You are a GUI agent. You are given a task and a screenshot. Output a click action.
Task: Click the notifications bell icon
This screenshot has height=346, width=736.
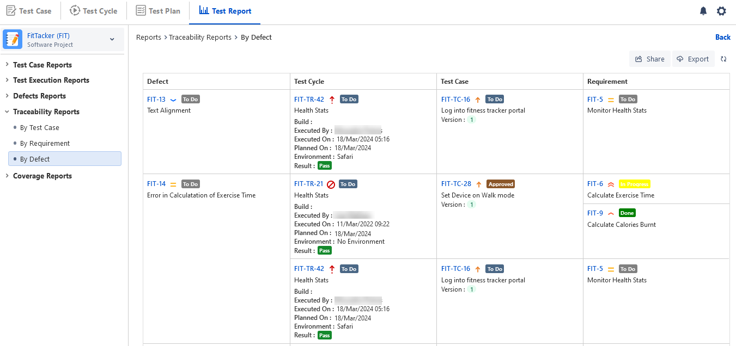click(x=703, y=11)
